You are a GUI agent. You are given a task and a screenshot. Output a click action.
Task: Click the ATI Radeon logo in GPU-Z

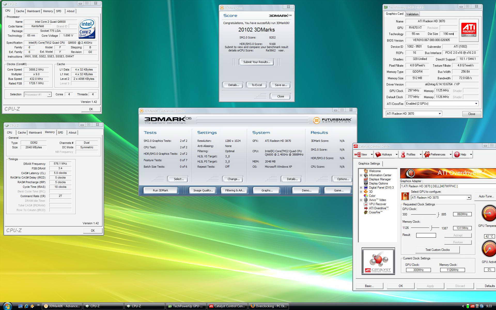pos(469,30)
